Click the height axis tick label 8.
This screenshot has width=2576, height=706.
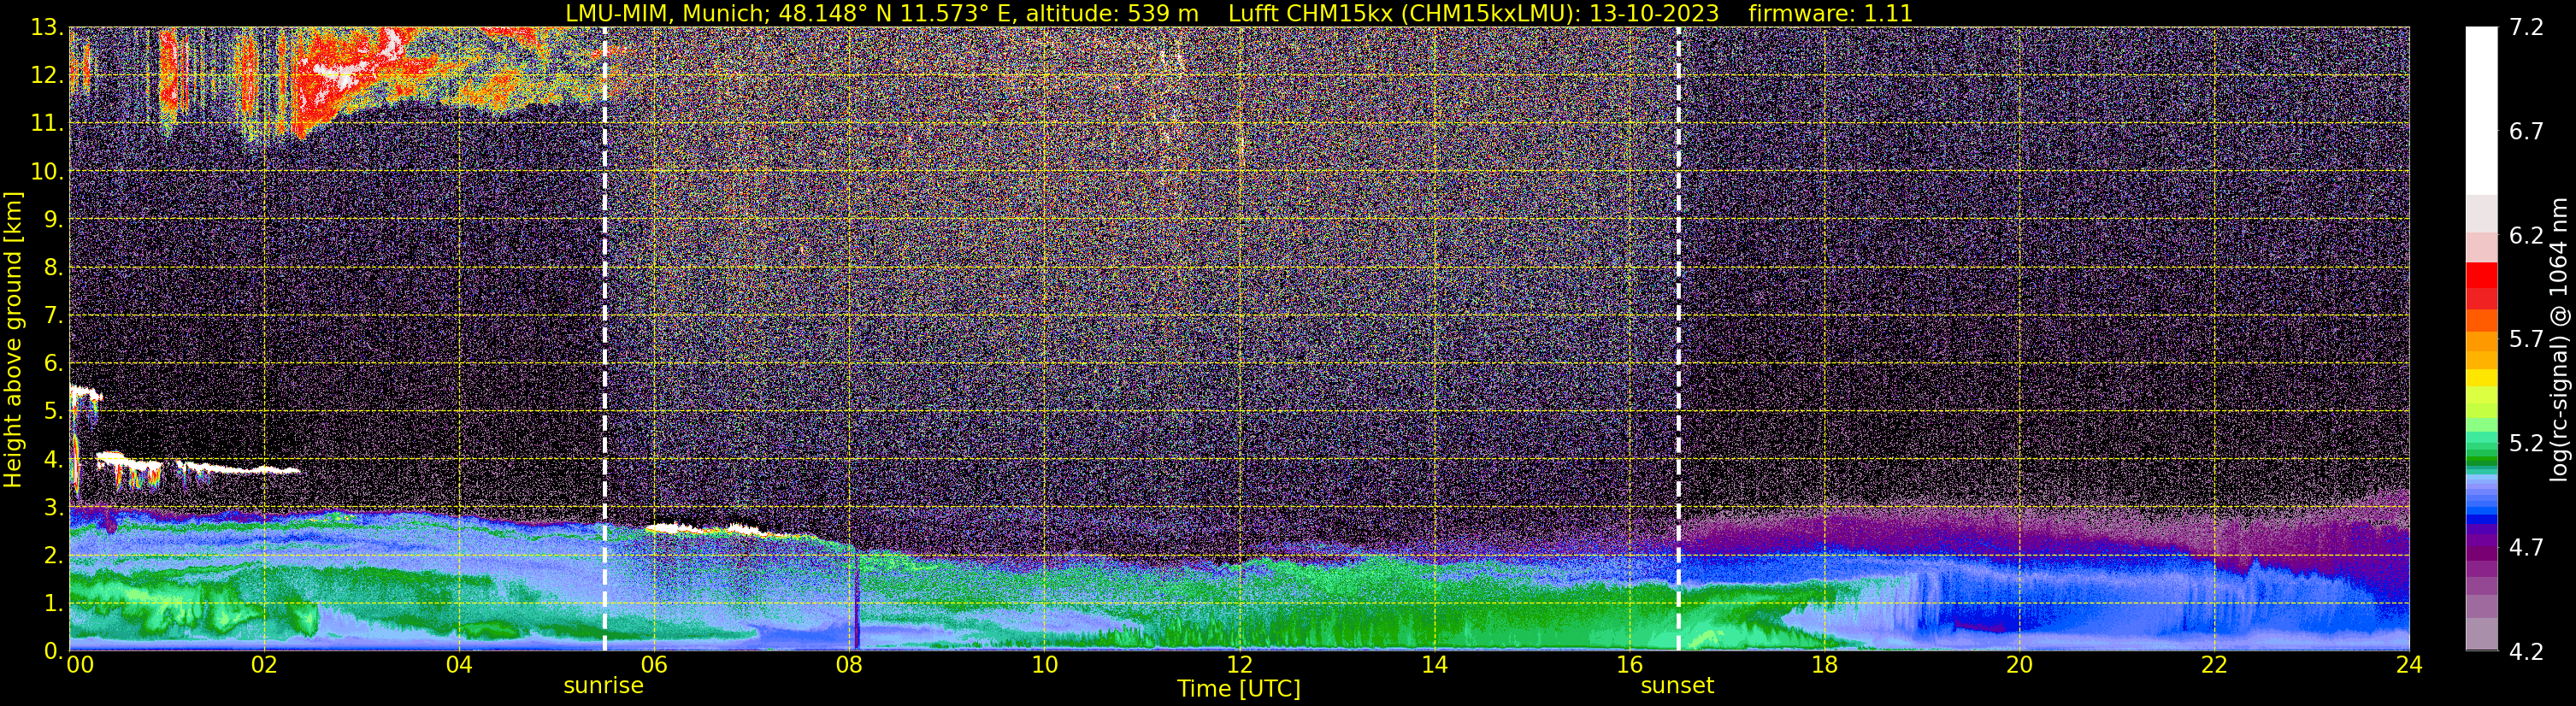(x=53, y=267)
